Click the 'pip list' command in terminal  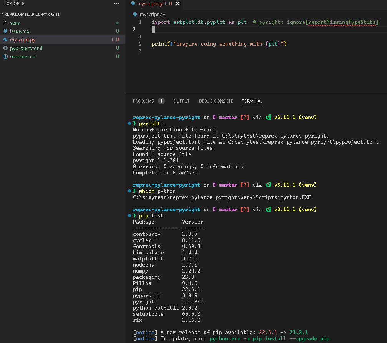(x=151, y=215)
